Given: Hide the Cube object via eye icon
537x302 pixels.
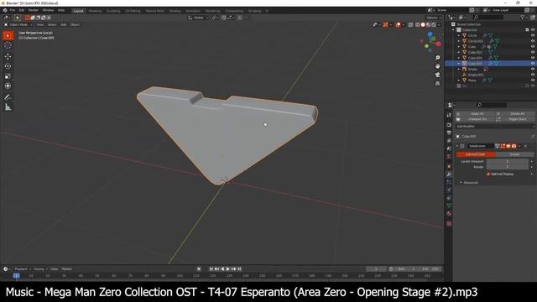Looking at the screenshot, I should (533, 47).
